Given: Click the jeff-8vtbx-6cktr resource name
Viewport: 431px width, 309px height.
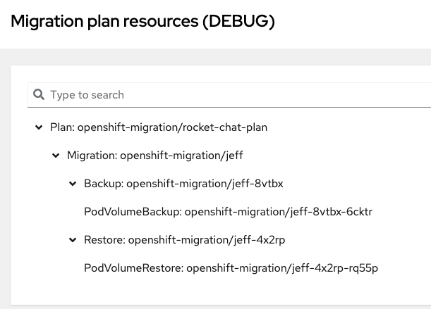Looking at the screenshot, I should pyautogui.click(x=278, y=212).
